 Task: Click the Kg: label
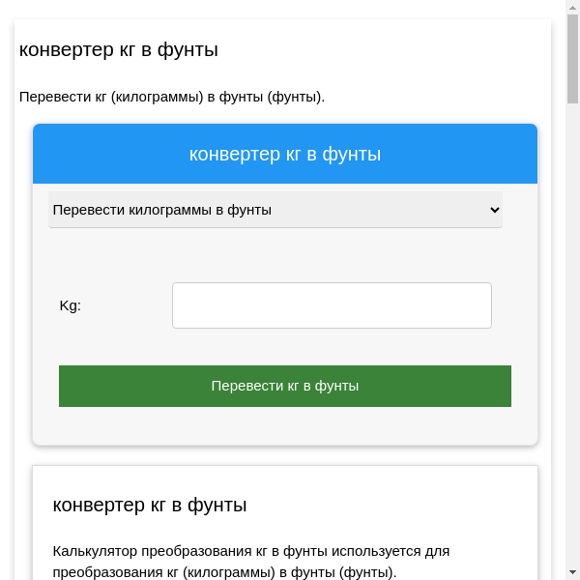pyautogui.click(x=71, y=305)
